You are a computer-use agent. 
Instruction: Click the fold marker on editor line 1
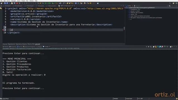[7, 8]
